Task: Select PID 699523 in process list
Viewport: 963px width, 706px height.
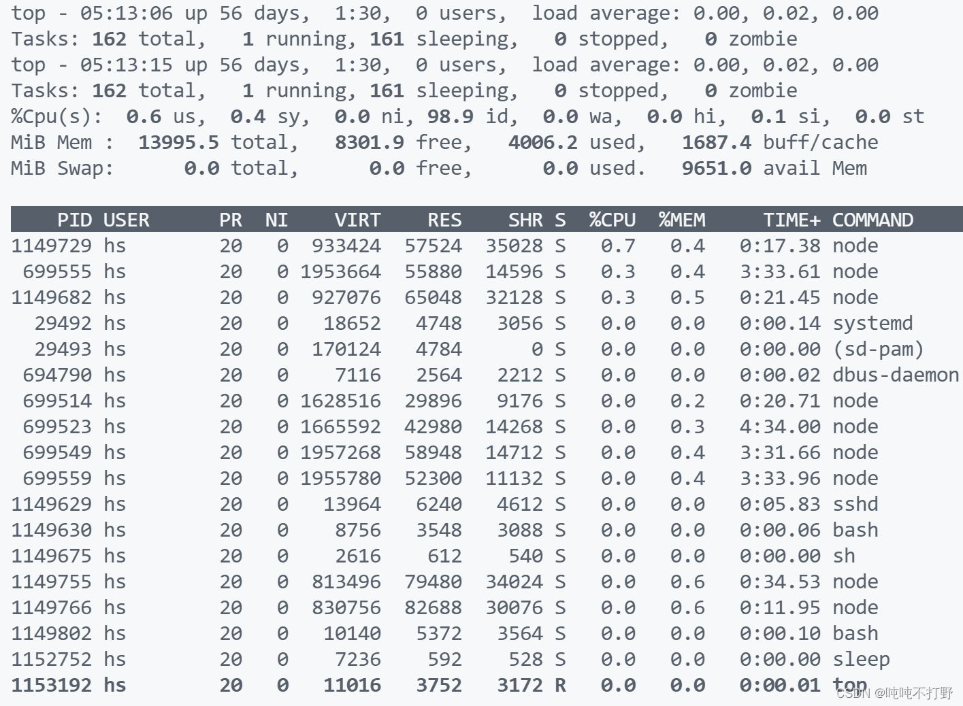Action: click(x=57, y=426)
